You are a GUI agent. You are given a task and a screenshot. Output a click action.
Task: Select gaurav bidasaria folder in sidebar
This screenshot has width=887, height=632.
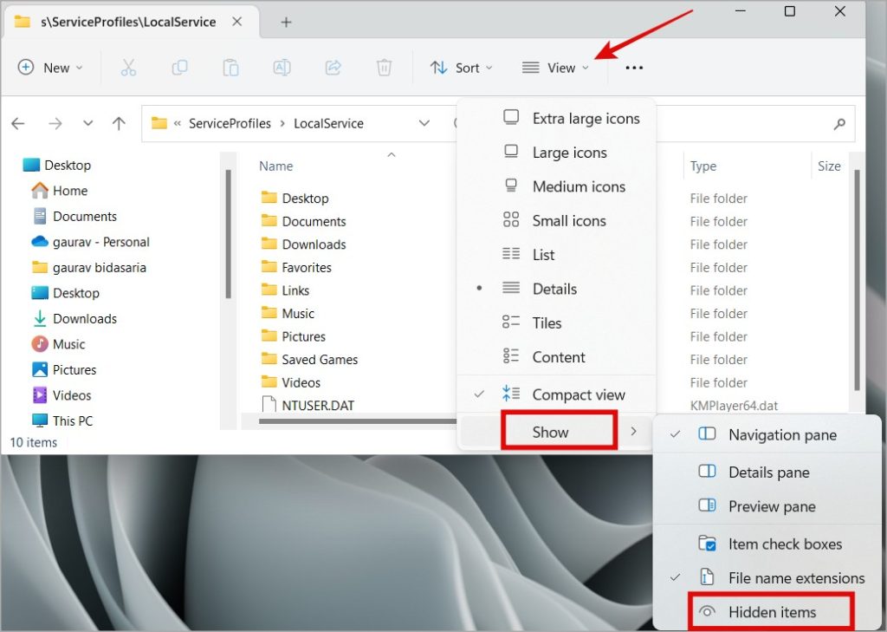89,267
